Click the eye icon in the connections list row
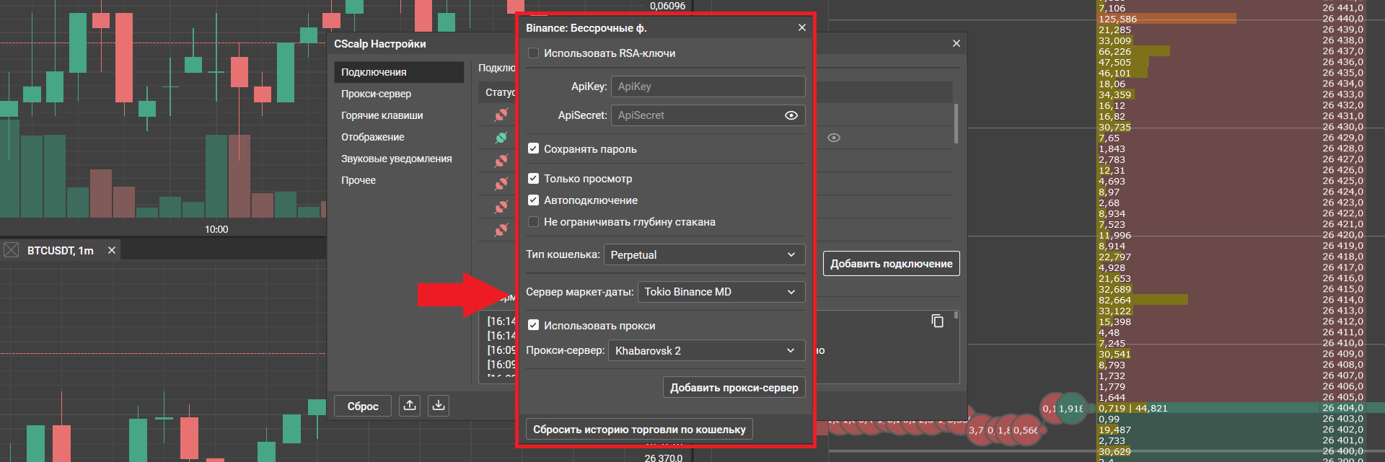Image resolution: width=1385 pixels, height=462 pixels. 834,138
